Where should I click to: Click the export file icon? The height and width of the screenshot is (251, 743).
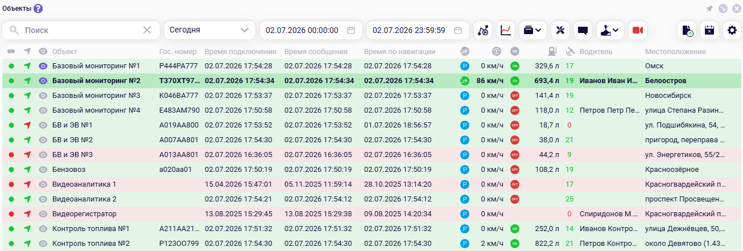(687, 30)
